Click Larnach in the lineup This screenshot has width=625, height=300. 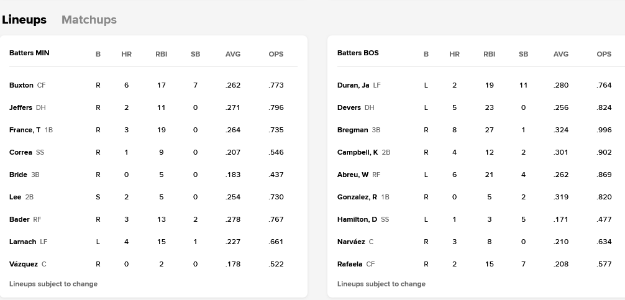(x=22, y=242)
